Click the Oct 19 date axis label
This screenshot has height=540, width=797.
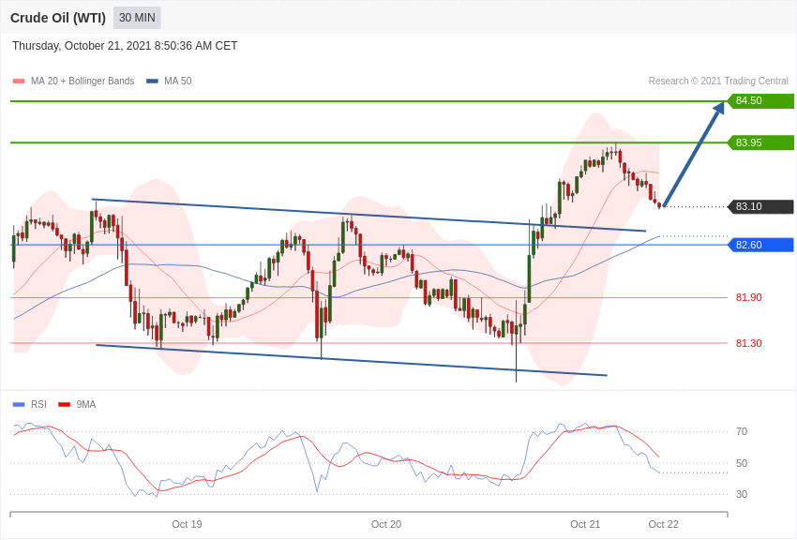click(x=187, y=524)
